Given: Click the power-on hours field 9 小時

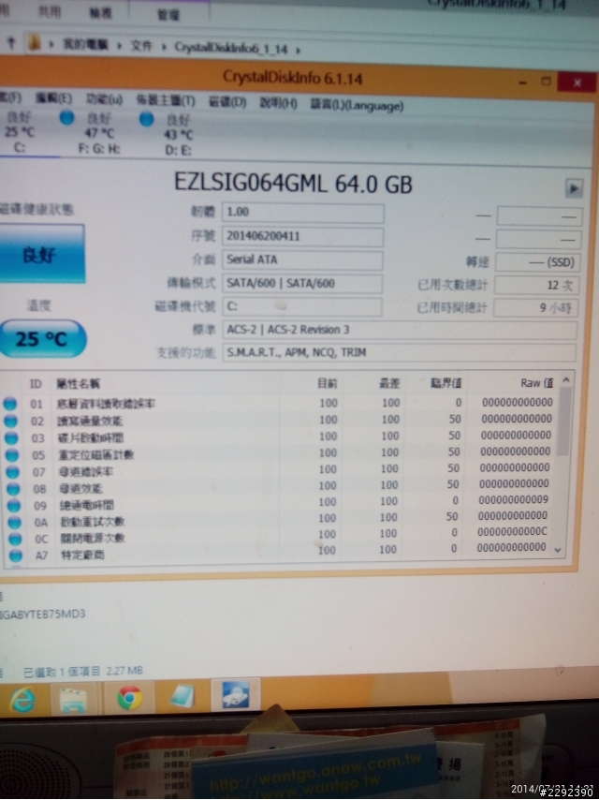Looking at the screenshot, I should tap(535, 307).
